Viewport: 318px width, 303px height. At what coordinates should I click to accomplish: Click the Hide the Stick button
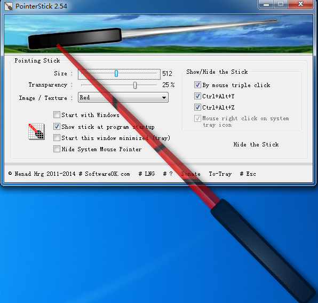256,144
